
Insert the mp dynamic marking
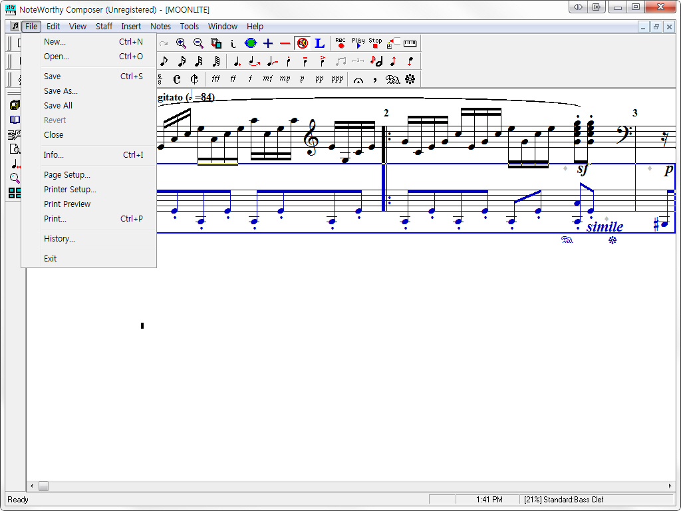coord(285,79)
